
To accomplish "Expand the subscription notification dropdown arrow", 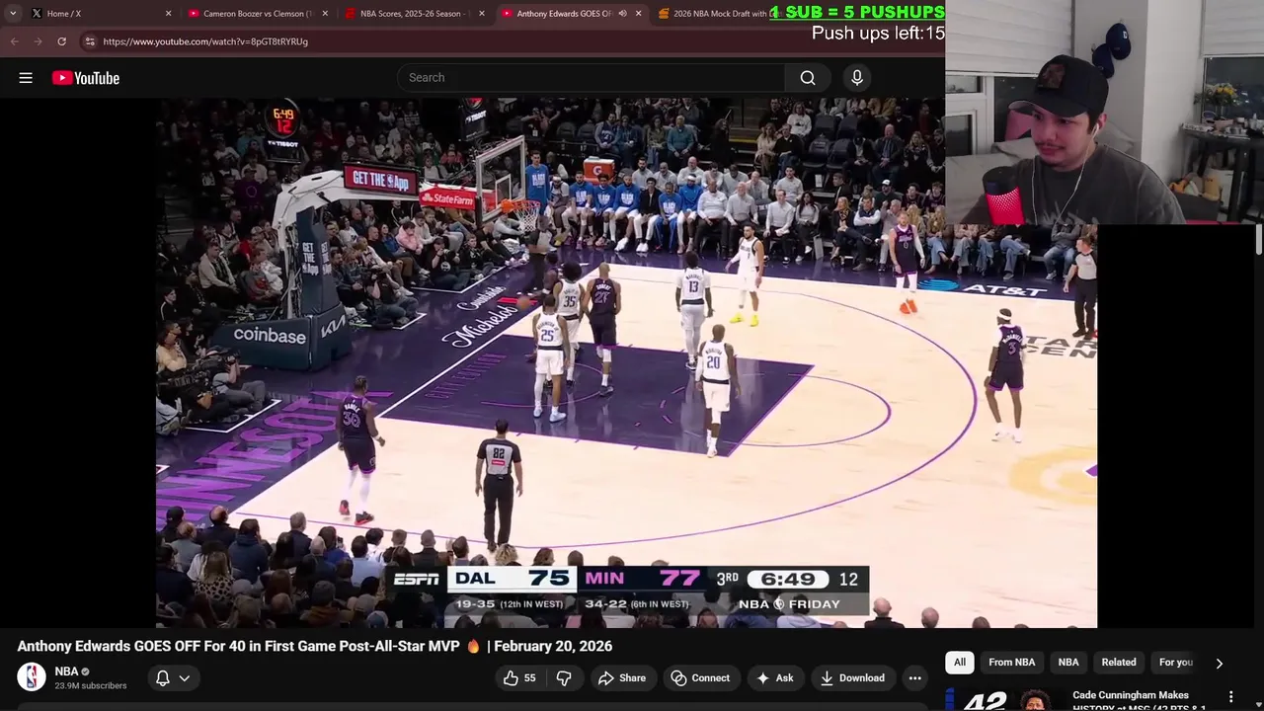I will (184, 677).
